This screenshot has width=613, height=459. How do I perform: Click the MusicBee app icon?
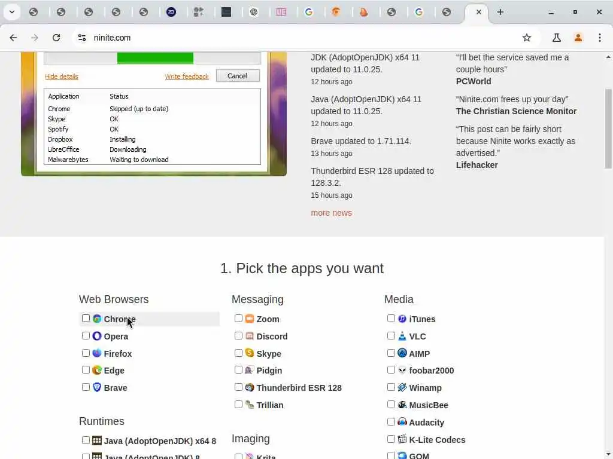(x=402, y=405)
